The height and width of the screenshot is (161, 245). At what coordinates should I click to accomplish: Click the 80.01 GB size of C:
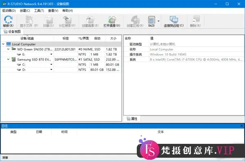(x=113, y=65)
